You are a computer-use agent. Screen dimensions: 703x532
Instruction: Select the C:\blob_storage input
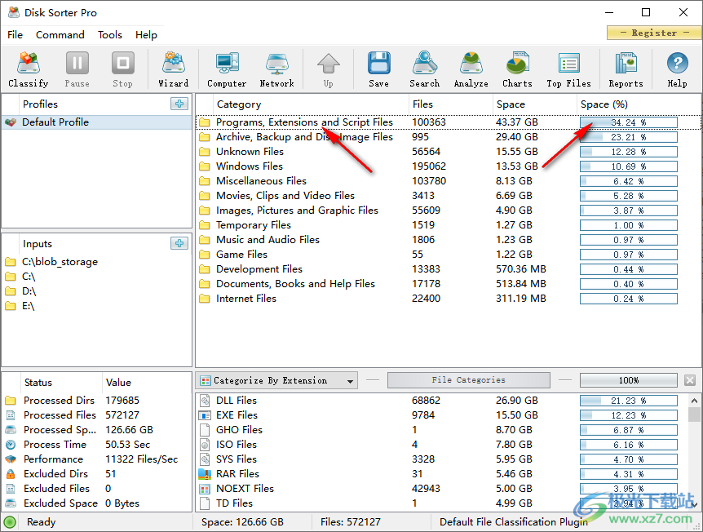(x=60, y=262)
